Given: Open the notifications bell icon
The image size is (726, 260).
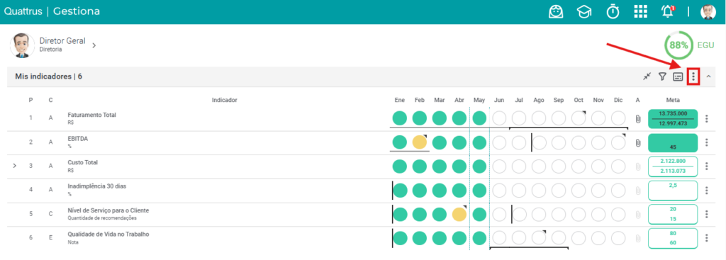Looking at the screenshot, I should pos(667,11).
